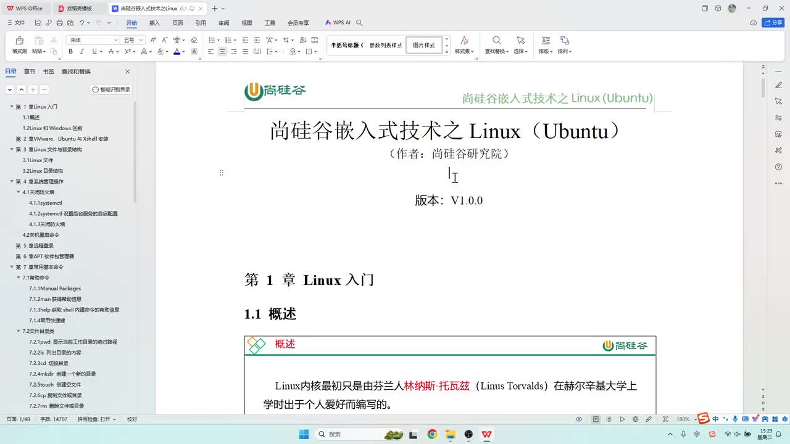Click the increase indent icon
This screenshot has height=444, width=790.
[256, 40]
